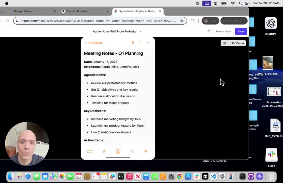This screenshot has width=283, height=183.
Task: Open the date and time Sat Jul 26
Action: click(x=266, y=3)
